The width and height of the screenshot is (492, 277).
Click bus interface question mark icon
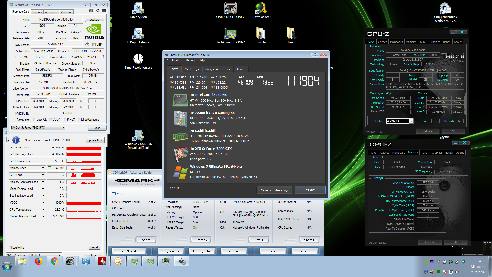pyautogui.click(x=103, y=57)
